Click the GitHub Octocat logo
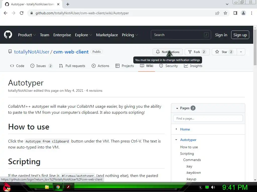 8,34
